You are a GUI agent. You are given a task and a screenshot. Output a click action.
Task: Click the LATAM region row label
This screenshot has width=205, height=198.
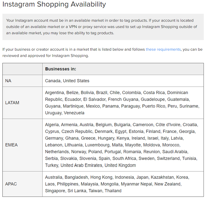[x=12, y=103]
